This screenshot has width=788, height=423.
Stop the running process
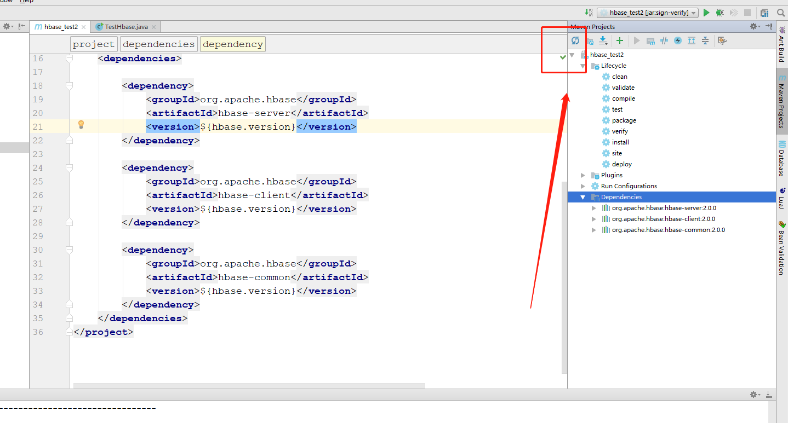coord(747,13)
